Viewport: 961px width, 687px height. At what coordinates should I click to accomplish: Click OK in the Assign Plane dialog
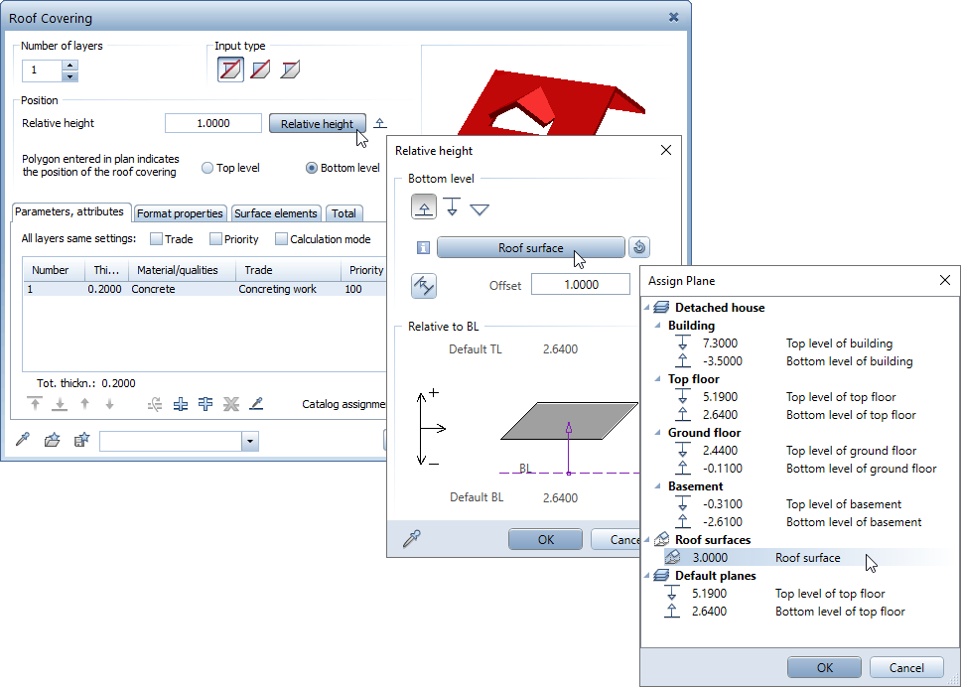click(824, 668)
